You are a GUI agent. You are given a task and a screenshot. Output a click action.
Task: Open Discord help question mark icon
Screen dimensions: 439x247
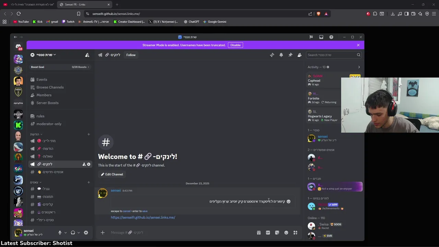pyautogui.click(x=331, y=37)
